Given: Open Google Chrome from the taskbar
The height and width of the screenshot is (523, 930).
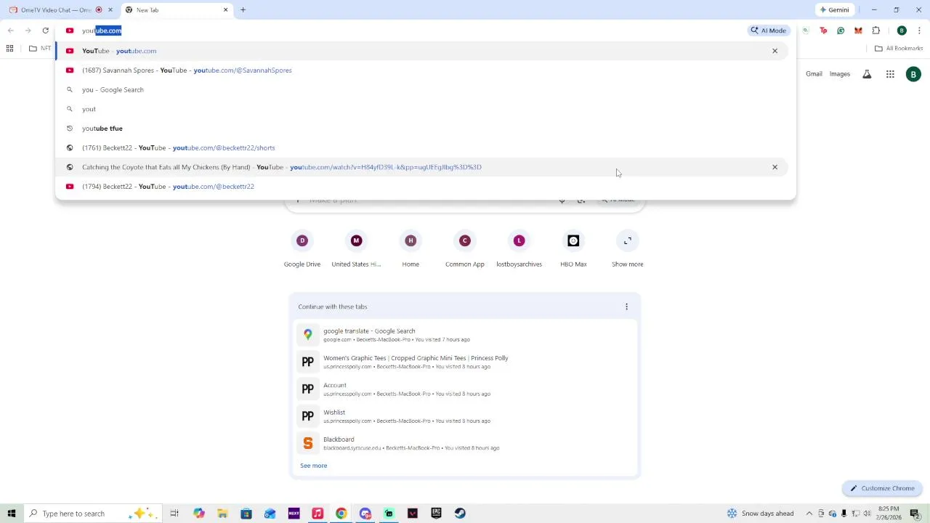Looking at the screenshot, I should (x=341, y=514).
